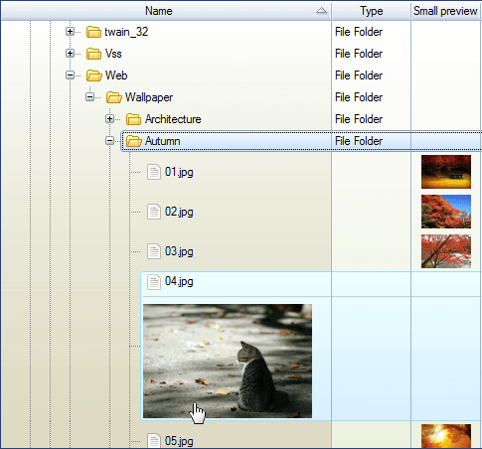This screenshot has height=449, width=482.
Task: Select the 03.jpg file name
Action: point(179,251)
